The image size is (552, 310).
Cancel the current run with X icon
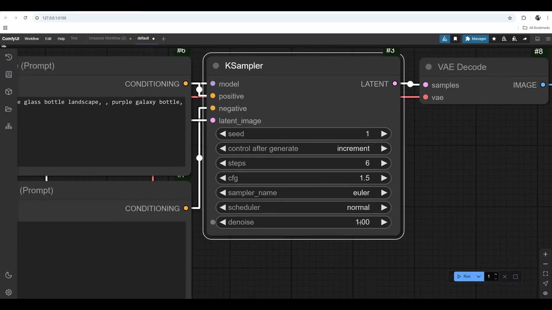tap(505, 276)
